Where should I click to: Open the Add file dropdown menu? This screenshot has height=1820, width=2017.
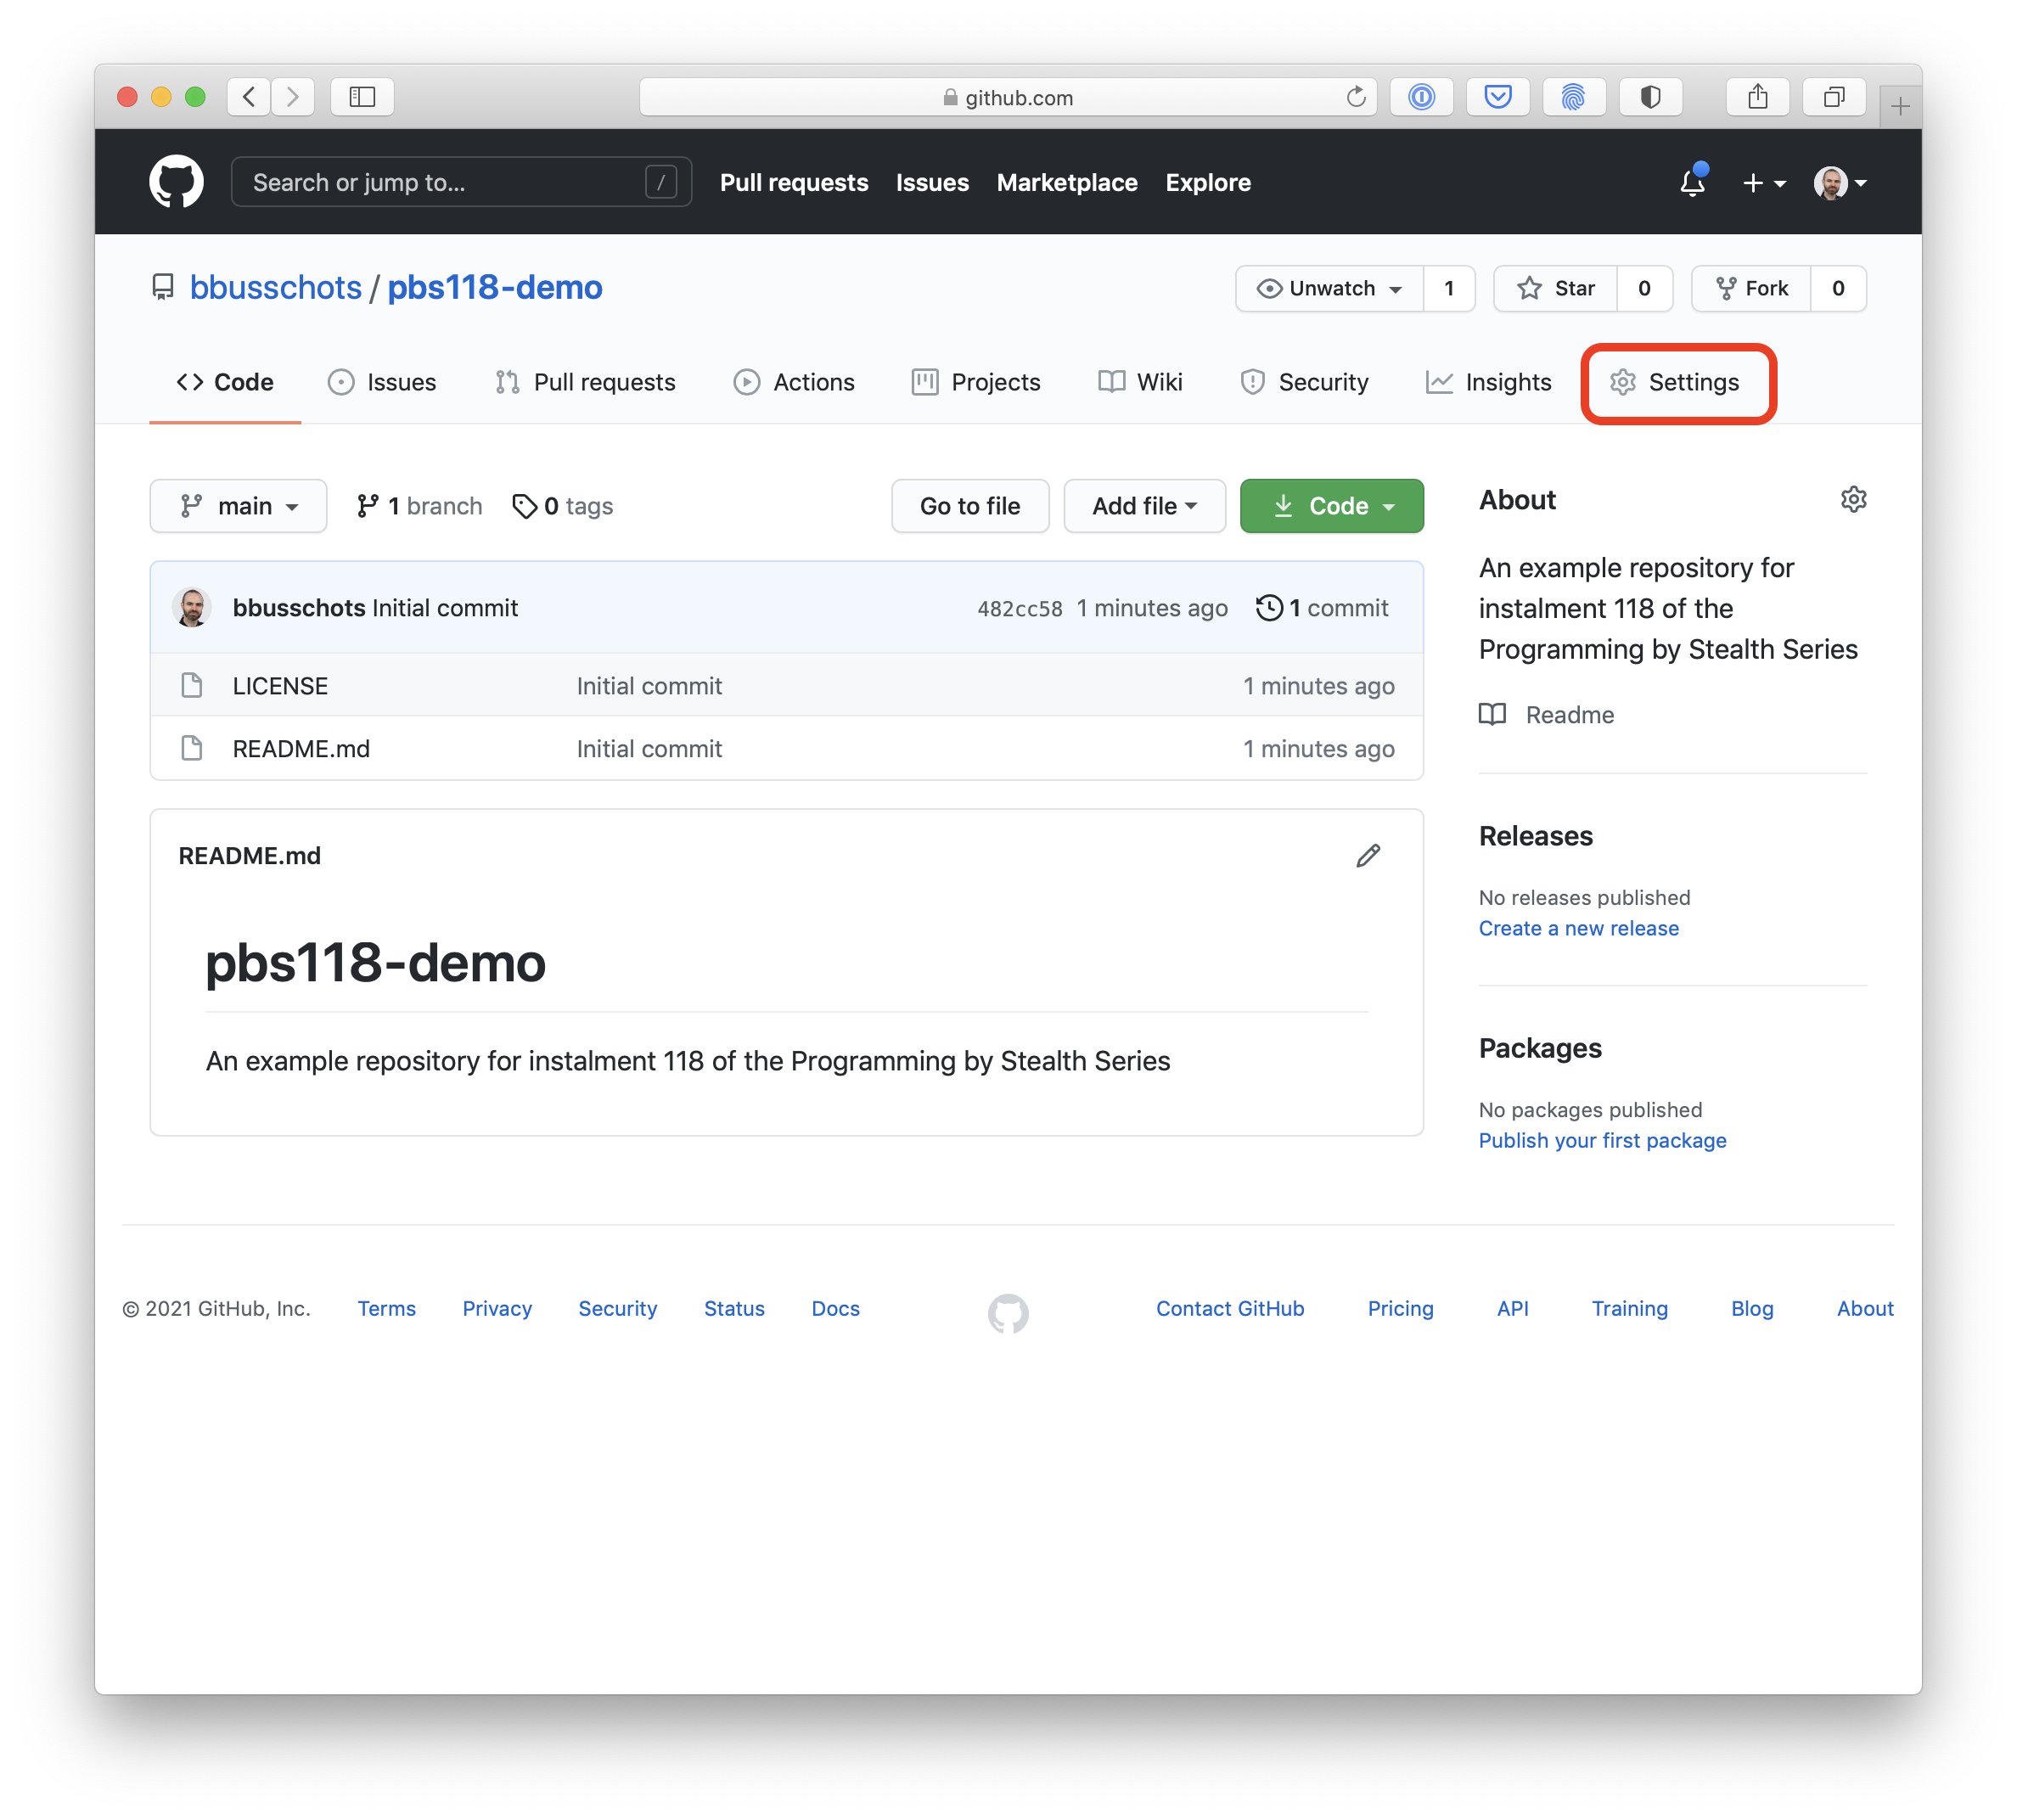(x=1143, y=506)
